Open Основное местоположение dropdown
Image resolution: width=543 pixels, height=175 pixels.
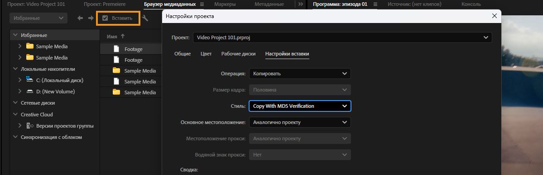[x=300, y=122]
